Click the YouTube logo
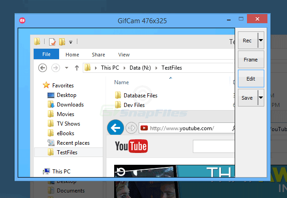 tap(131, 147)
